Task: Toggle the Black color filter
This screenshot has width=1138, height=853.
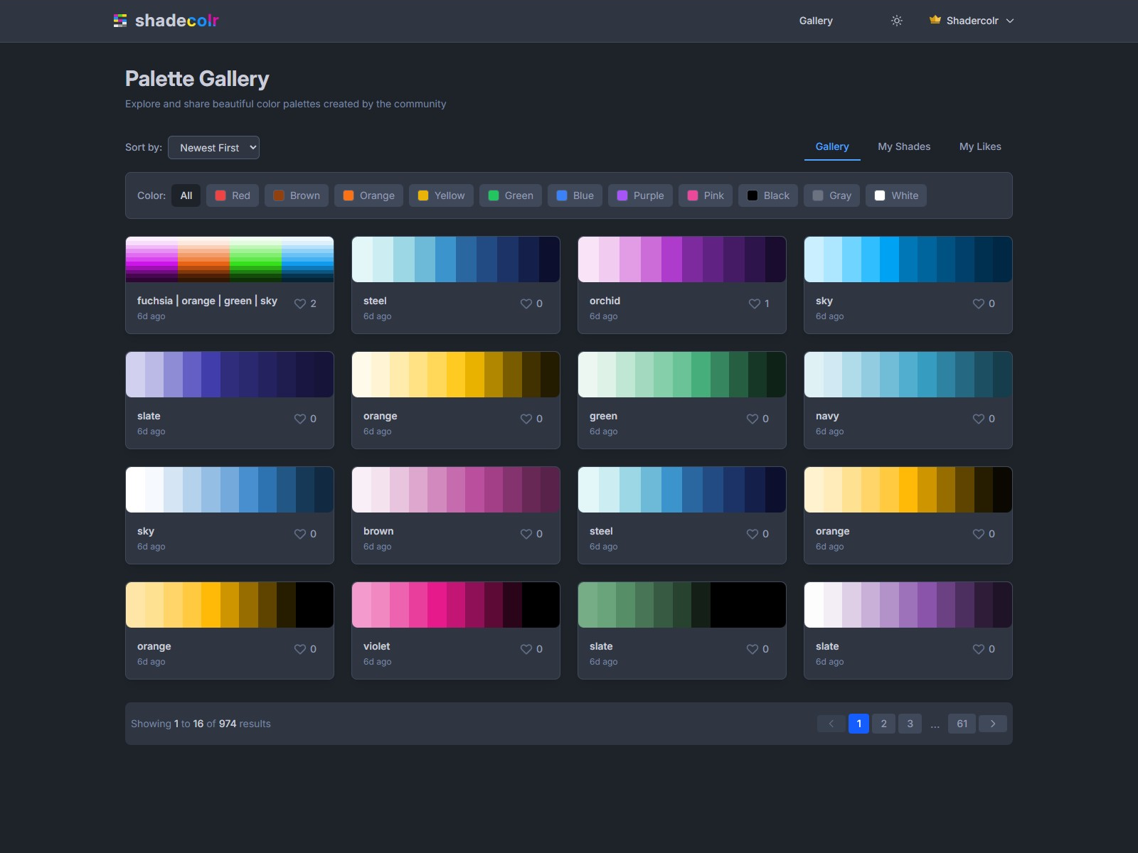Action: click(x=767, y=195)
